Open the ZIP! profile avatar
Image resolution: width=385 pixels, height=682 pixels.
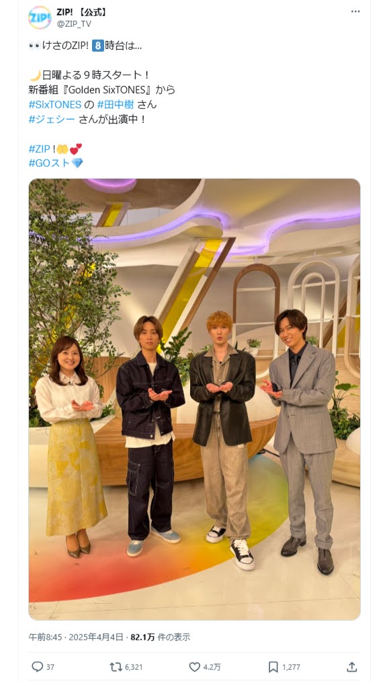(40, 18)
